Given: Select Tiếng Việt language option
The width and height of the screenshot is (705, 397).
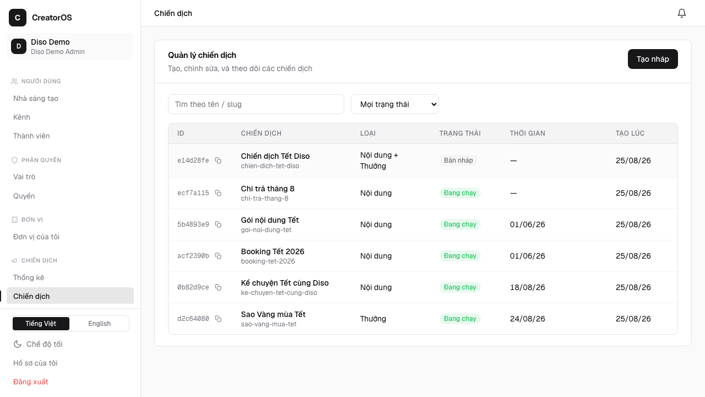Looking at the screenshot, I should pyautogui.click(x=41, y=324).
